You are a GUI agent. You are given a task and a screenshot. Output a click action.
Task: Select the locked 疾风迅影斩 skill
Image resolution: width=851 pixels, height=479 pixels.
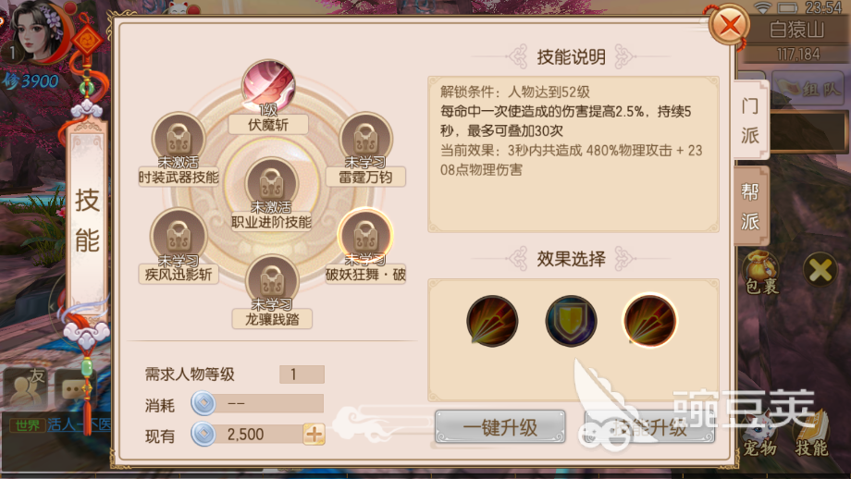coord(178,236)
